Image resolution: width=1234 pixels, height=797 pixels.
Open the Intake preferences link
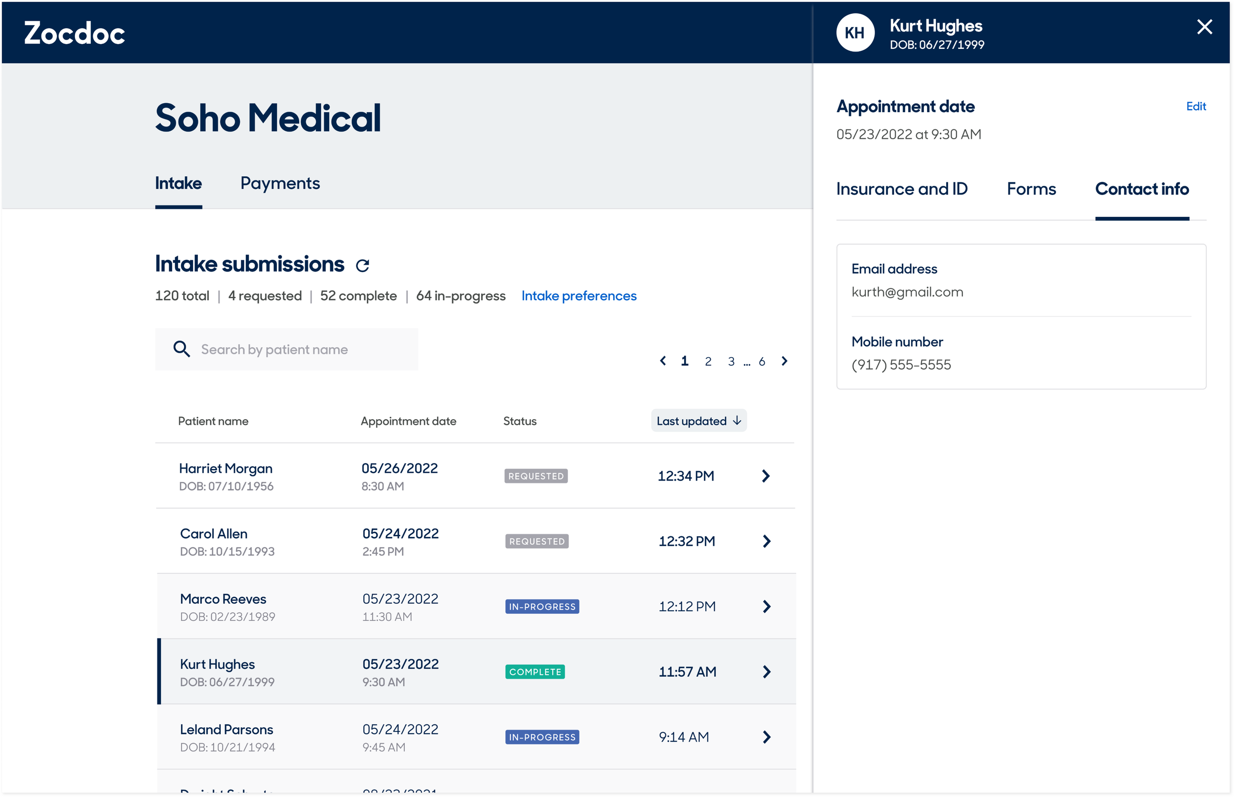[578, 295]
